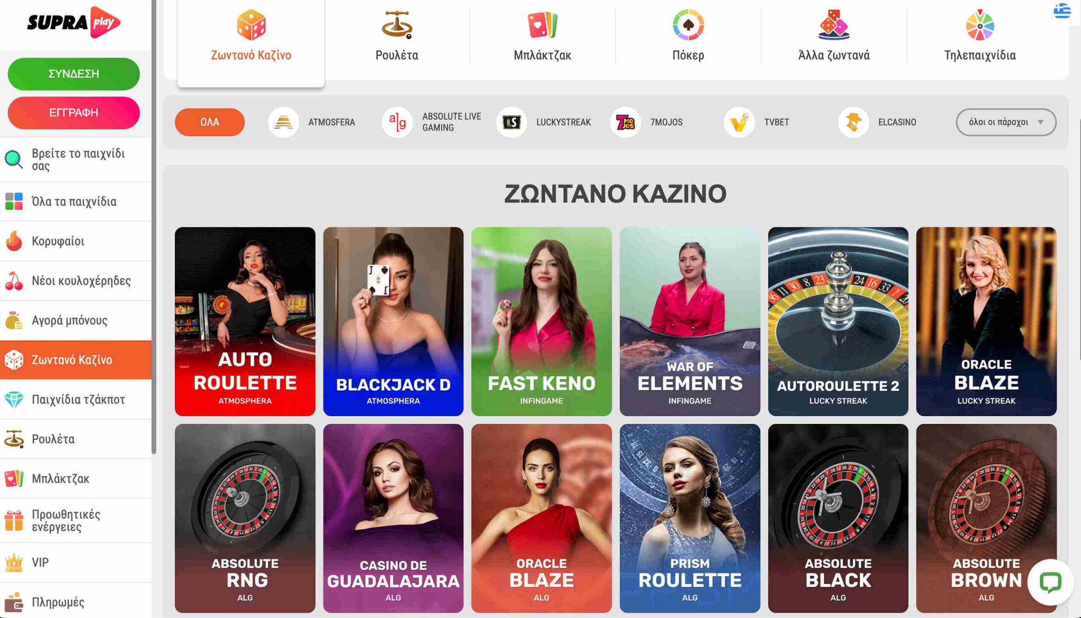Open the Fast Keno game thumbnail

pyautogui.click(x=541, y=321)
